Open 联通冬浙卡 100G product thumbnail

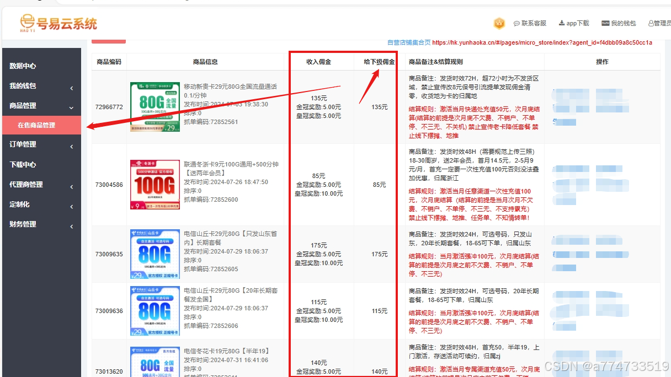tap(155, 185)
